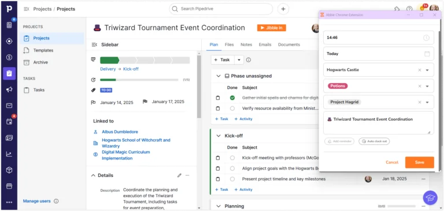Open the Mail envelope icon in left rail
This screenshot has width=444, height=211.
pos(9,106)
